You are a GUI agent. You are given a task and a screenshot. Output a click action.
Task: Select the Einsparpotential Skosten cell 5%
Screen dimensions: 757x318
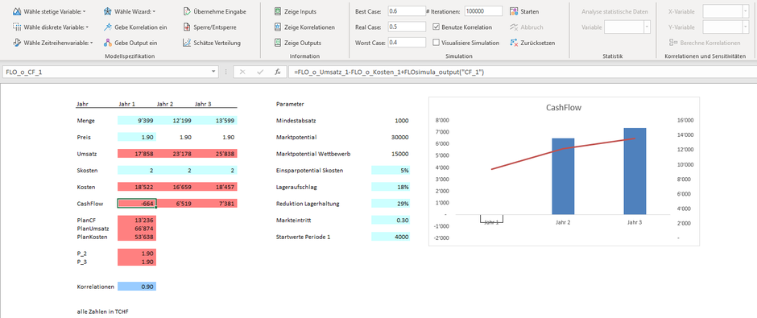click(x=391, y=171)
